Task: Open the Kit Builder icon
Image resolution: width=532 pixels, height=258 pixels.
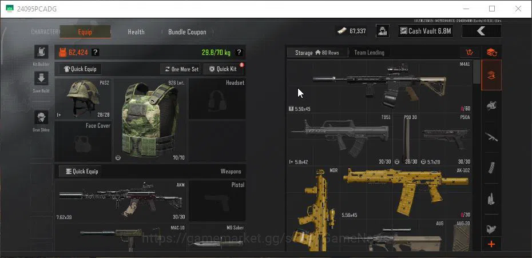Action: click(x=41, y=52)
